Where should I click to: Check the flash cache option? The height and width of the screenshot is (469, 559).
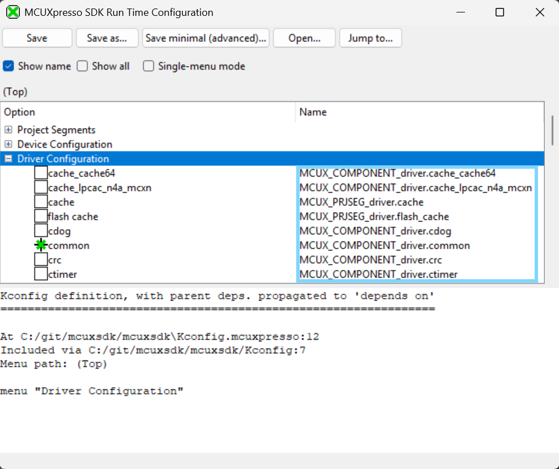(40, 215)
